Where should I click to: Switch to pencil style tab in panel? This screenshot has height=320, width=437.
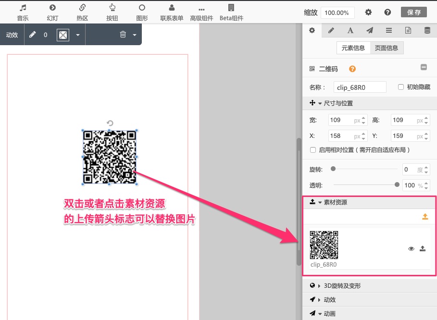point(331,30)
